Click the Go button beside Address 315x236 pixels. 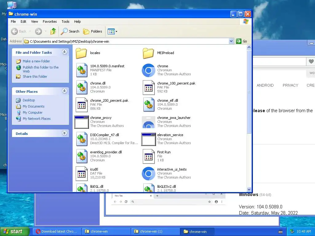(x=242, y=41)
